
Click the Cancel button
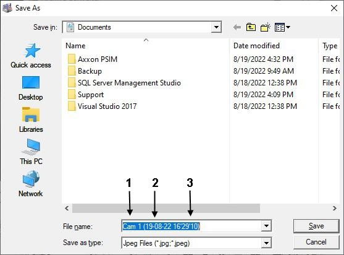pyautogui.click(x=316, y=242)
